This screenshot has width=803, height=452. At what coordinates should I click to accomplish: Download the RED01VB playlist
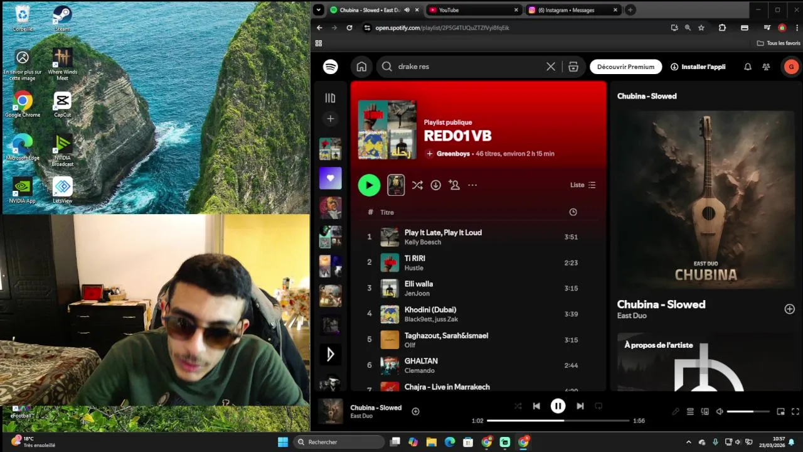click(435, 185)
